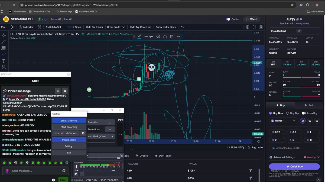Open OBS virtual camera settings gear
The image size is (325, 182).
point(83,133)
